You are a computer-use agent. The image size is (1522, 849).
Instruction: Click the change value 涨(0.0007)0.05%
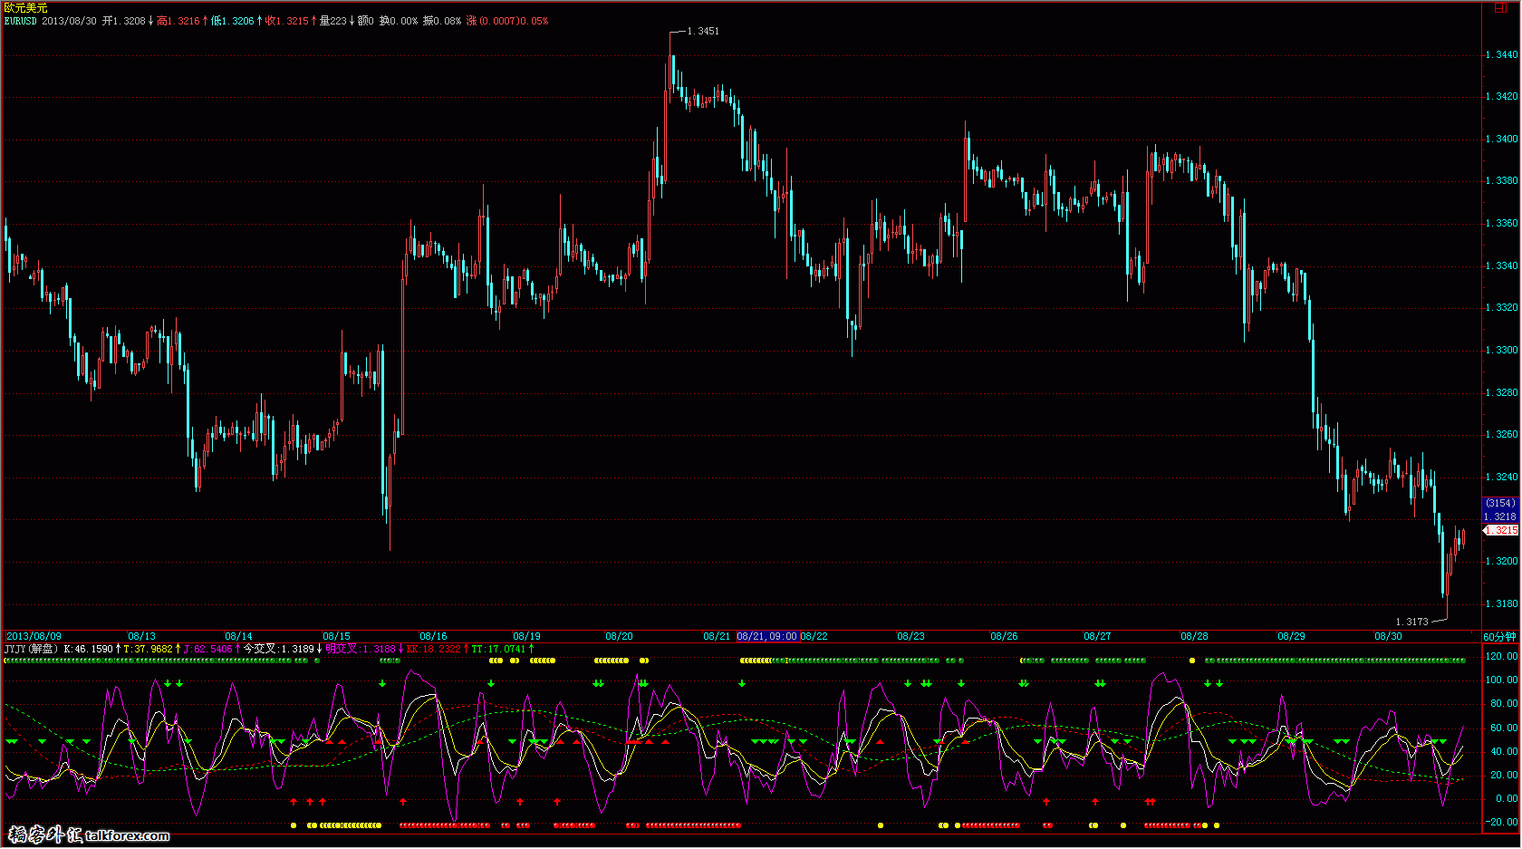point(507,21)
